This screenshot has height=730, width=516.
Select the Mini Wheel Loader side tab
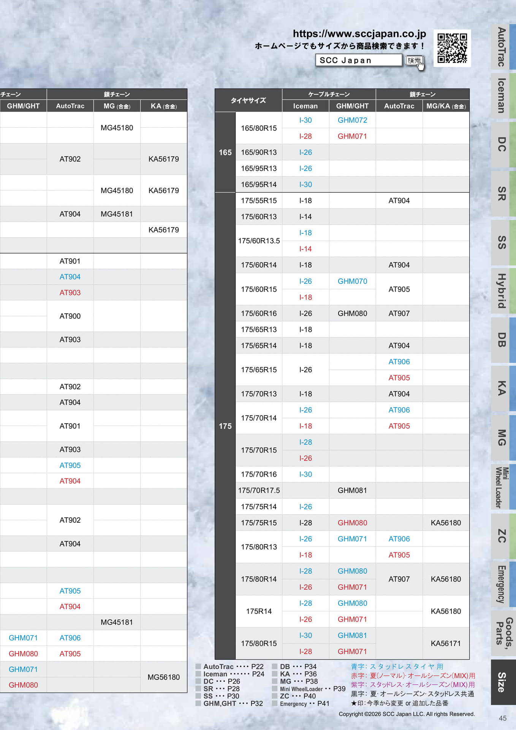pos(503,487)
